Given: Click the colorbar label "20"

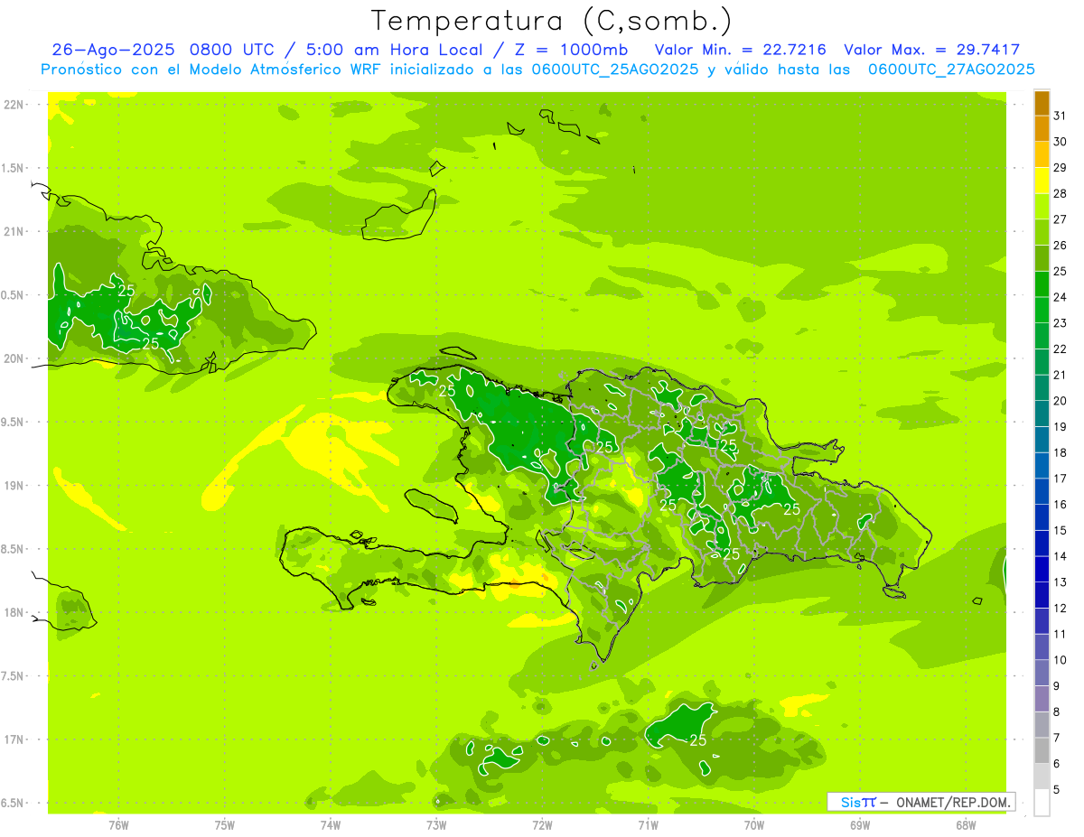Looking at the screenshot, I should [1060, 401].
